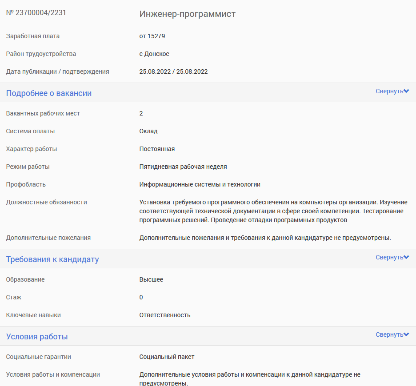Click the 'Социальный пакет' value
This screenshot has width=416, height=386.
tap(167, 357)
